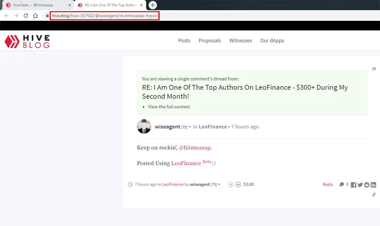
Task: Open Our dApps link
Action: click(x=272, y=41)
